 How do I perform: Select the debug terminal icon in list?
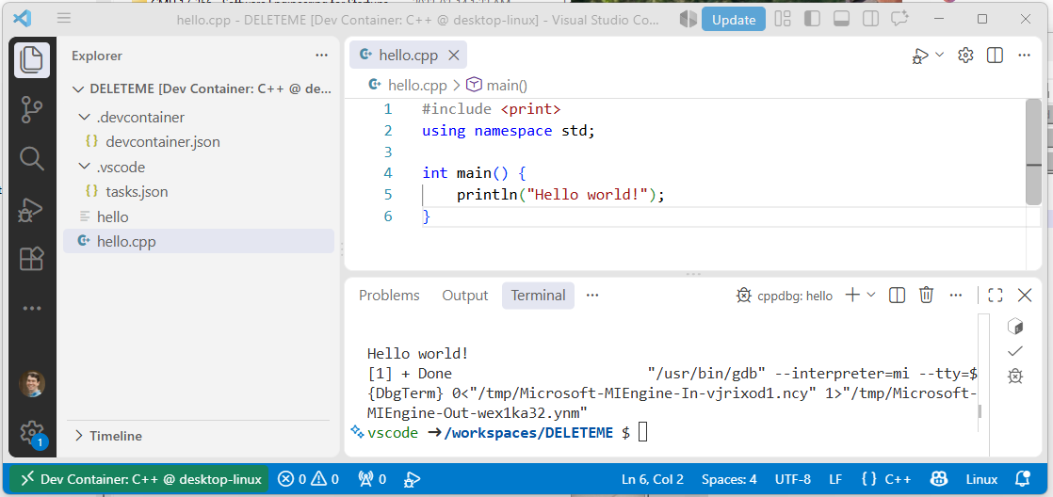point(1014,377)
